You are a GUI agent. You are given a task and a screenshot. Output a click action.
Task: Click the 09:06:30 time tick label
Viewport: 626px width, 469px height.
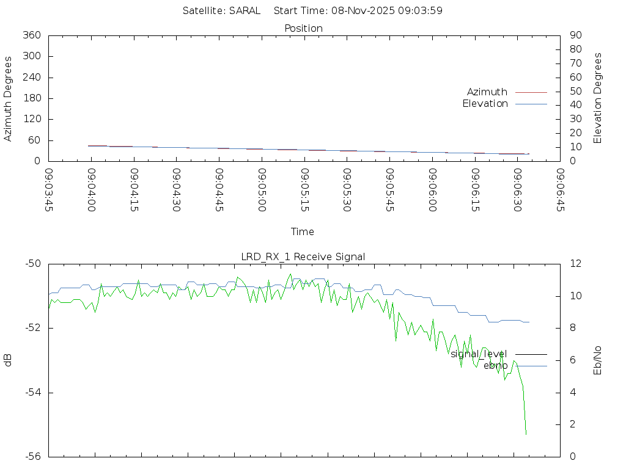tap(518, 190)
